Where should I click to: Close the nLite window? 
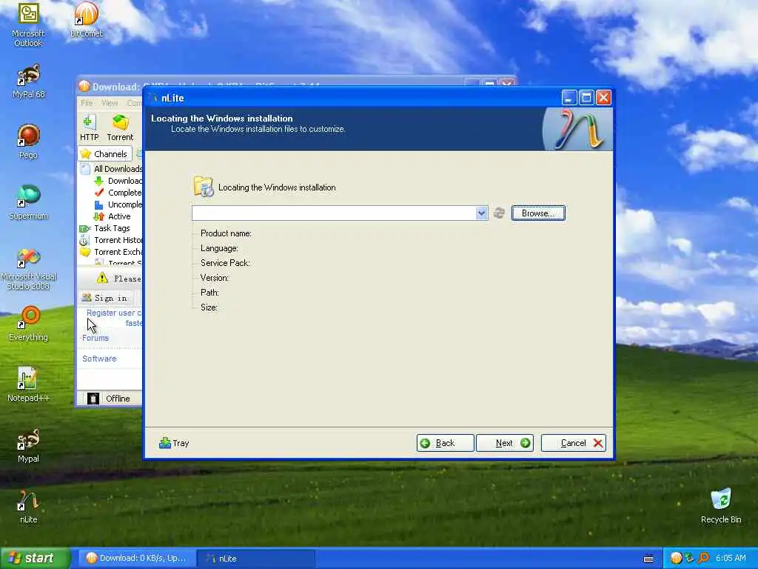603,98
